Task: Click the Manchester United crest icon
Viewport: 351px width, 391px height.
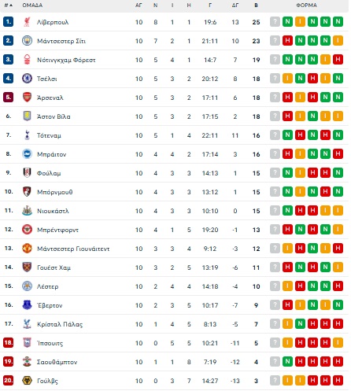Action: 27,249
